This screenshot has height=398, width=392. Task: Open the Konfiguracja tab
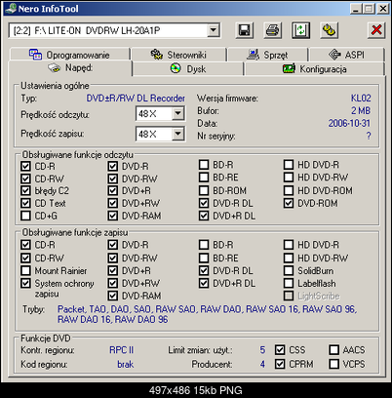315,69
